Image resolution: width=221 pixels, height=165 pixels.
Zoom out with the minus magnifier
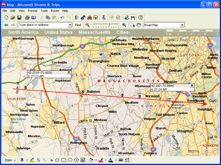(x=88, y=25)
